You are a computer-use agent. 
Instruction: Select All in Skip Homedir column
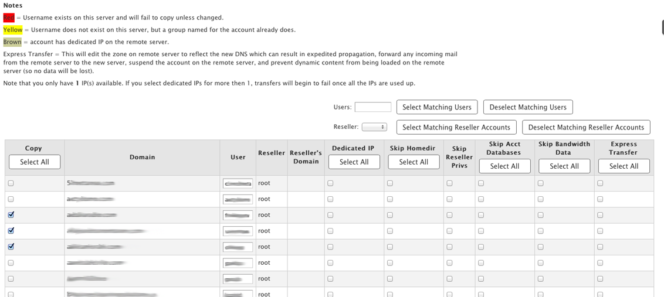414,162
